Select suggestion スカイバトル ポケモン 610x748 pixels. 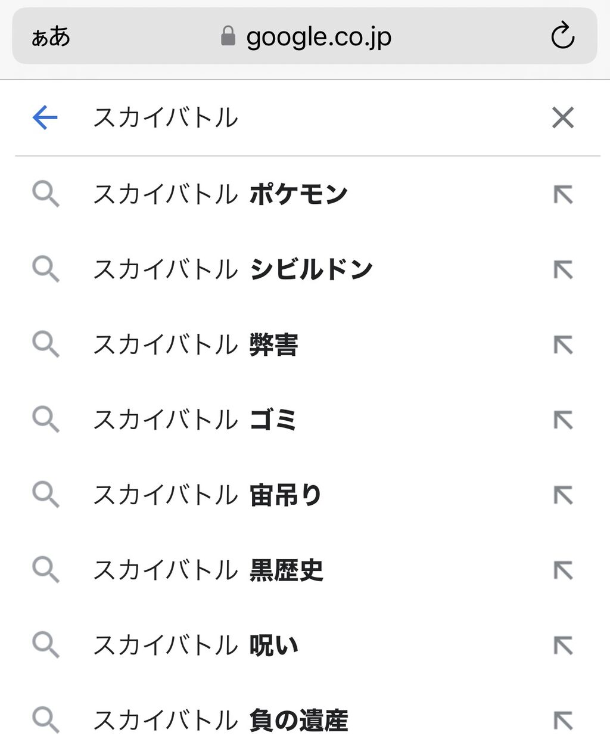pyautogui.click(x=220, y=194)
